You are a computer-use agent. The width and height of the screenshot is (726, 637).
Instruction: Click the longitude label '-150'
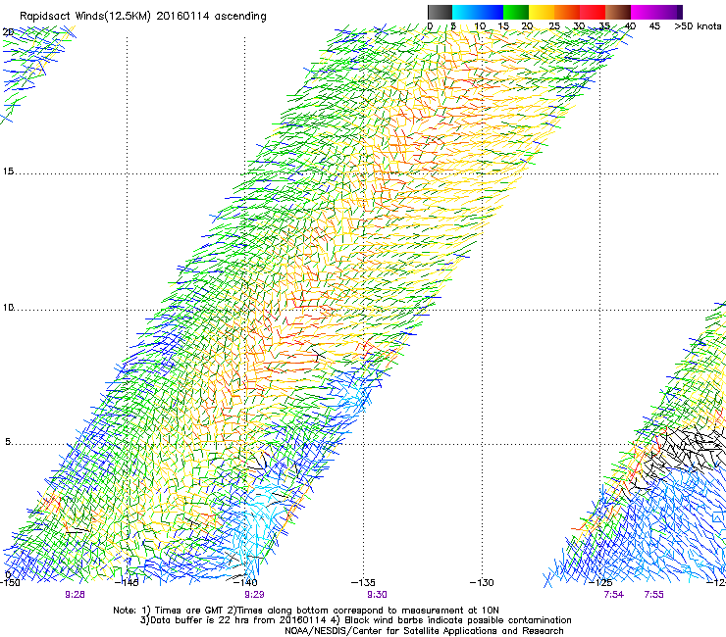click(x=10, y=582)
